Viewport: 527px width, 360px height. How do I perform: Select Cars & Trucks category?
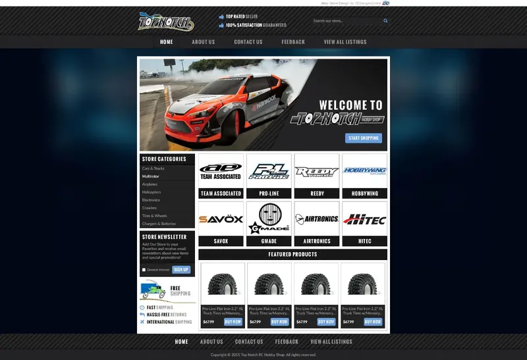[153, 168]
